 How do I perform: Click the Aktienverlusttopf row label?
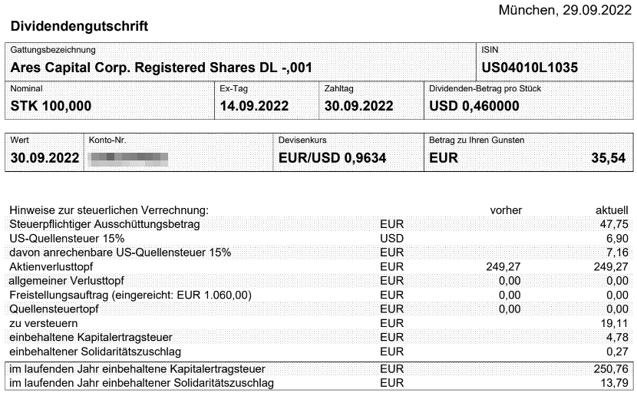[x=51, y=266]
